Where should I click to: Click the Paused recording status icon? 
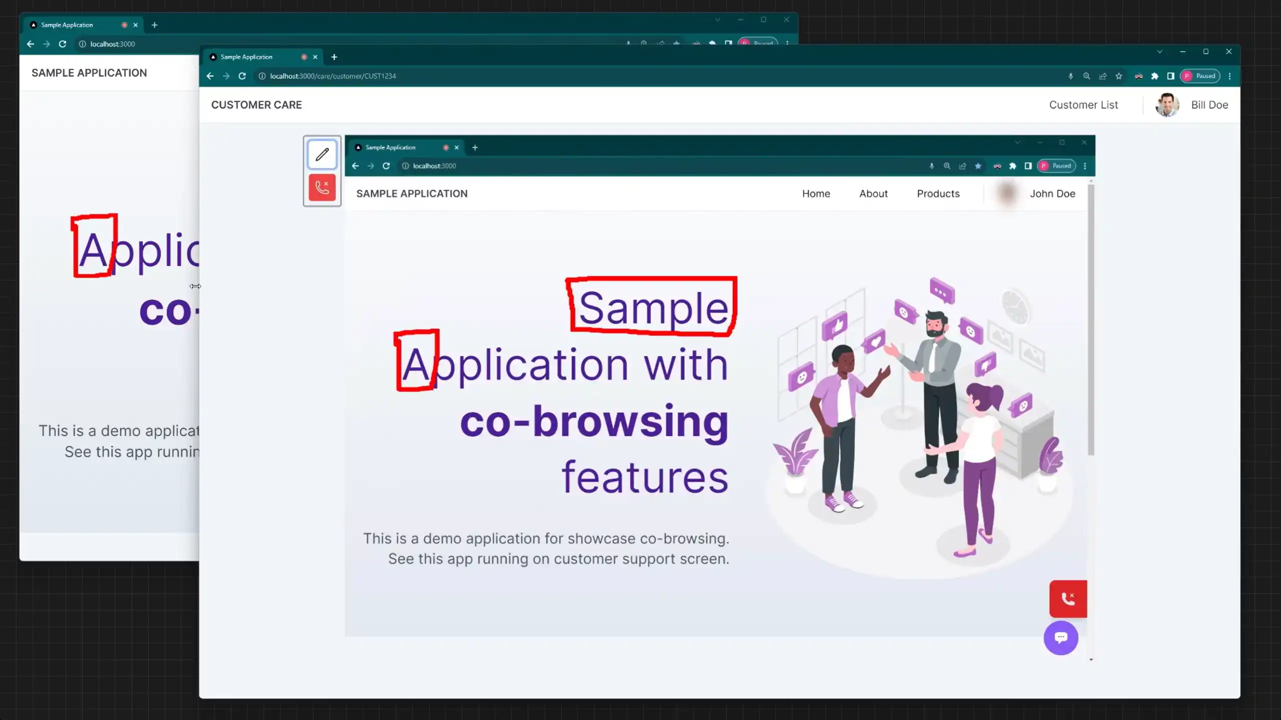point(1201,75)
